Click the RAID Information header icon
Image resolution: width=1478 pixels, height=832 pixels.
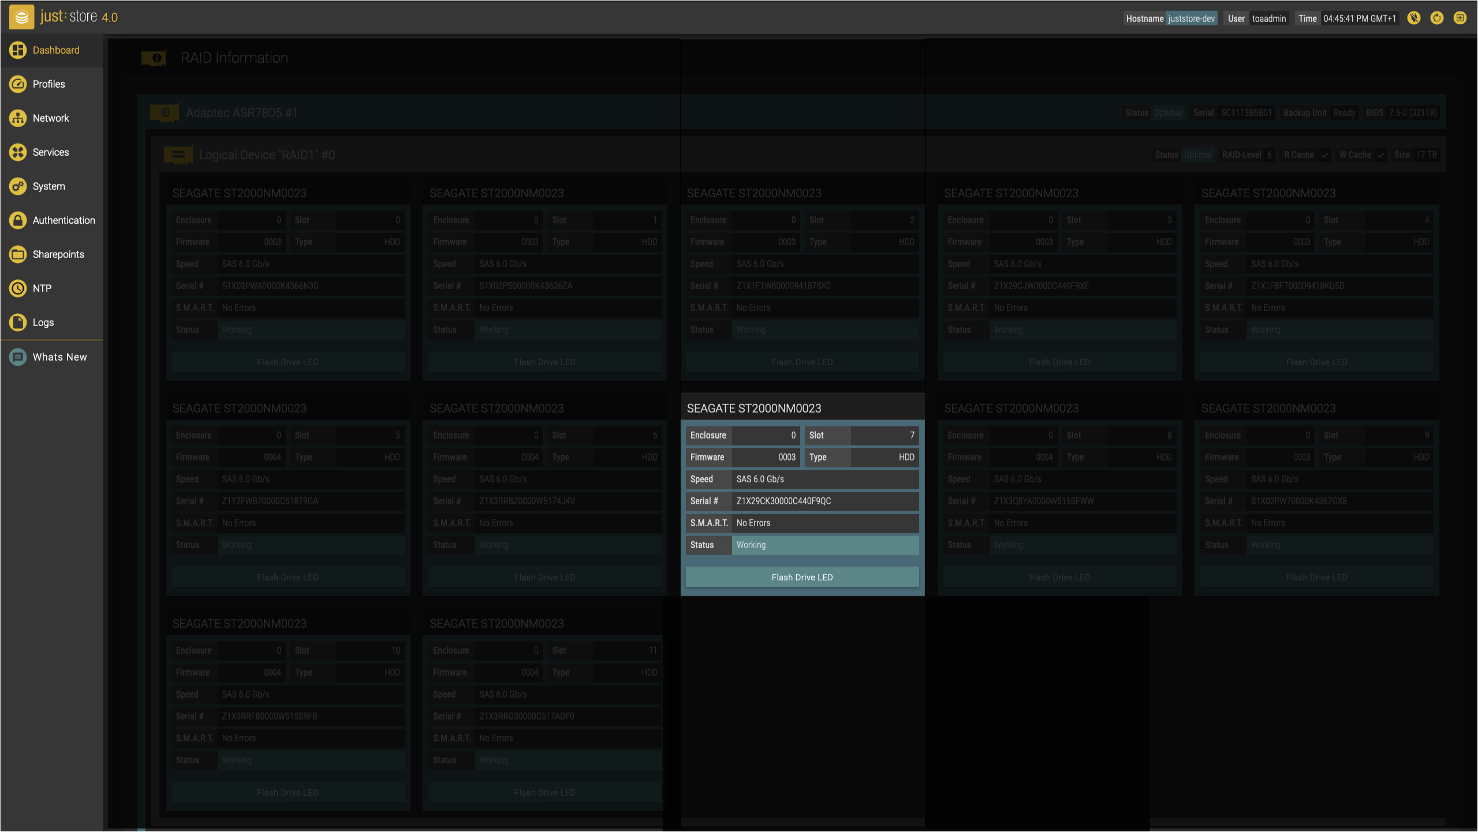pos(154,58)
